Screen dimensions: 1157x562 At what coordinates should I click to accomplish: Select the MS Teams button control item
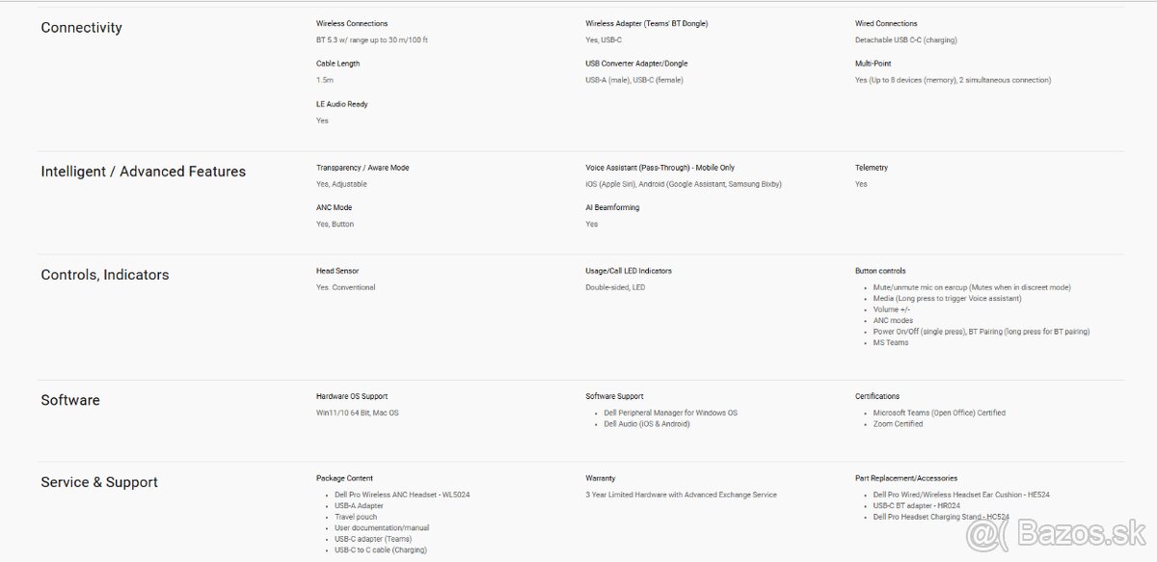(891, 342)
